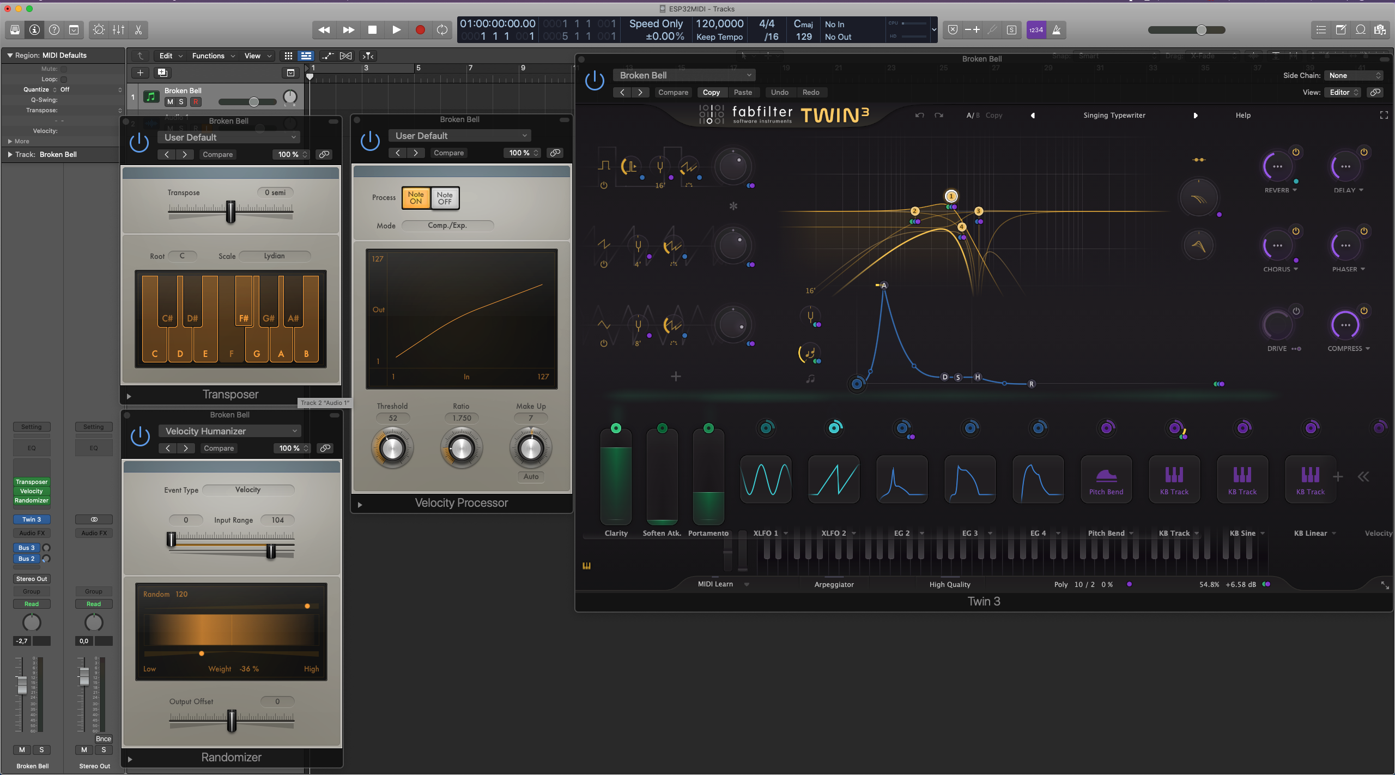Click the Stop transport button
This screenshot has width=1395, height=775.
[373, 30]
